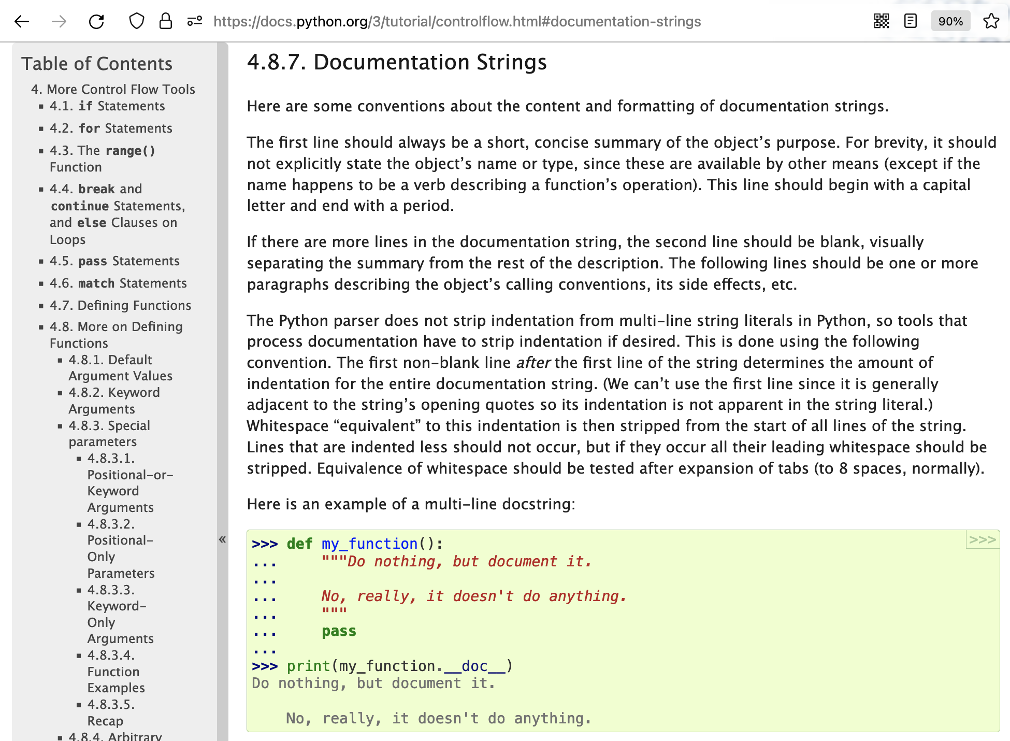Open '4.8.3.1. Positional-or-Keyword Arguments'
This screenshot has width=1010, height=741.
pos(131,482)
